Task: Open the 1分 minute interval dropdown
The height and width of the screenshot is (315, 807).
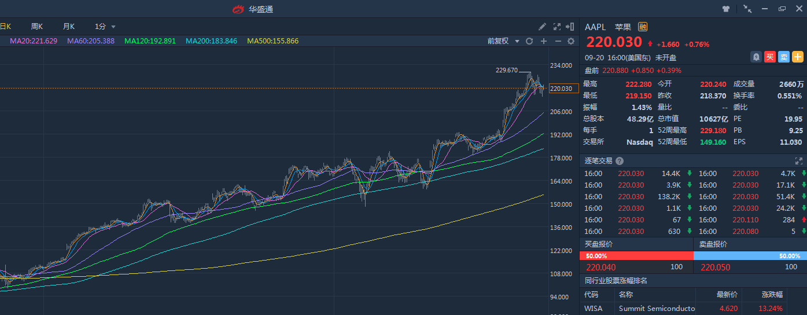Action: (x=105, y=27)
